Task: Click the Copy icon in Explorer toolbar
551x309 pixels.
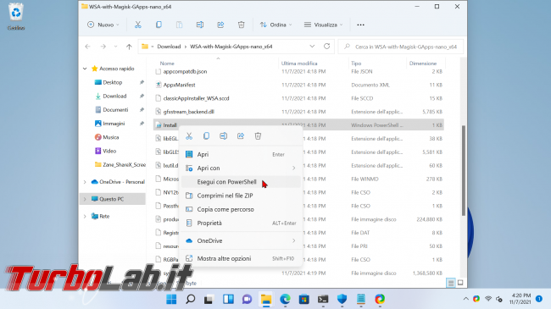Action: (159, 25)
